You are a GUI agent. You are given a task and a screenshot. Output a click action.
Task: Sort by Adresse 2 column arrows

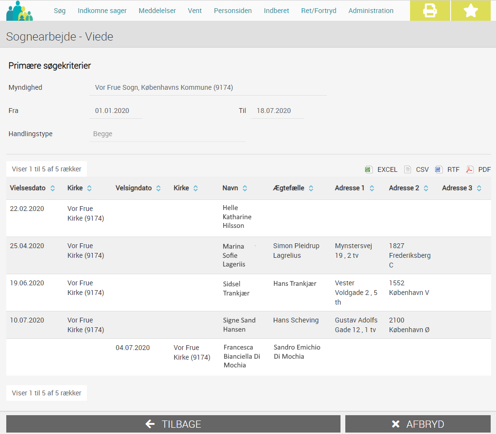pyautogui.click(x=426, y=188)
